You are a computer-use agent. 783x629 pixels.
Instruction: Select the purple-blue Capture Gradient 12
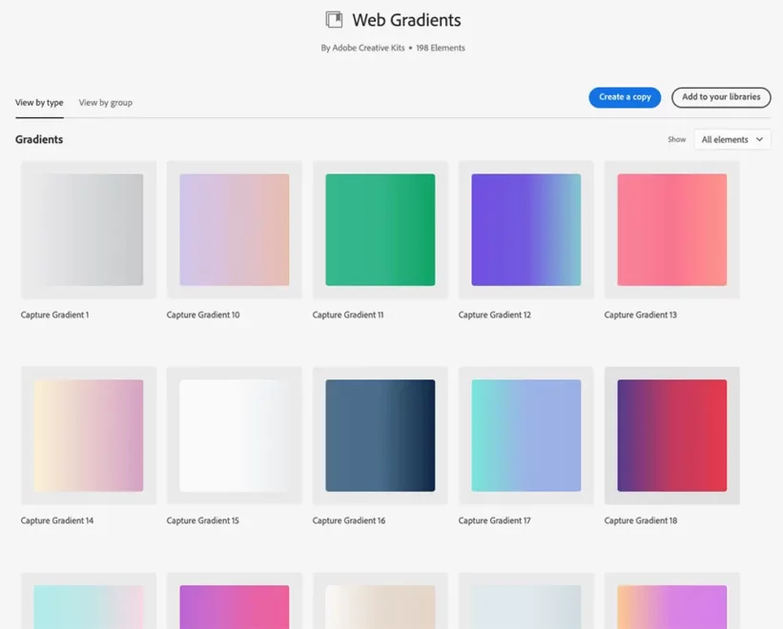[525, 229]
